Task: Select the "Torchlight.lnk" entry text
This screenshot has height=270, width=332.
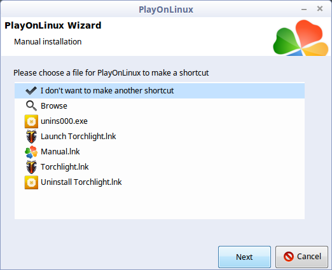Action: click(x=65, y=167)
